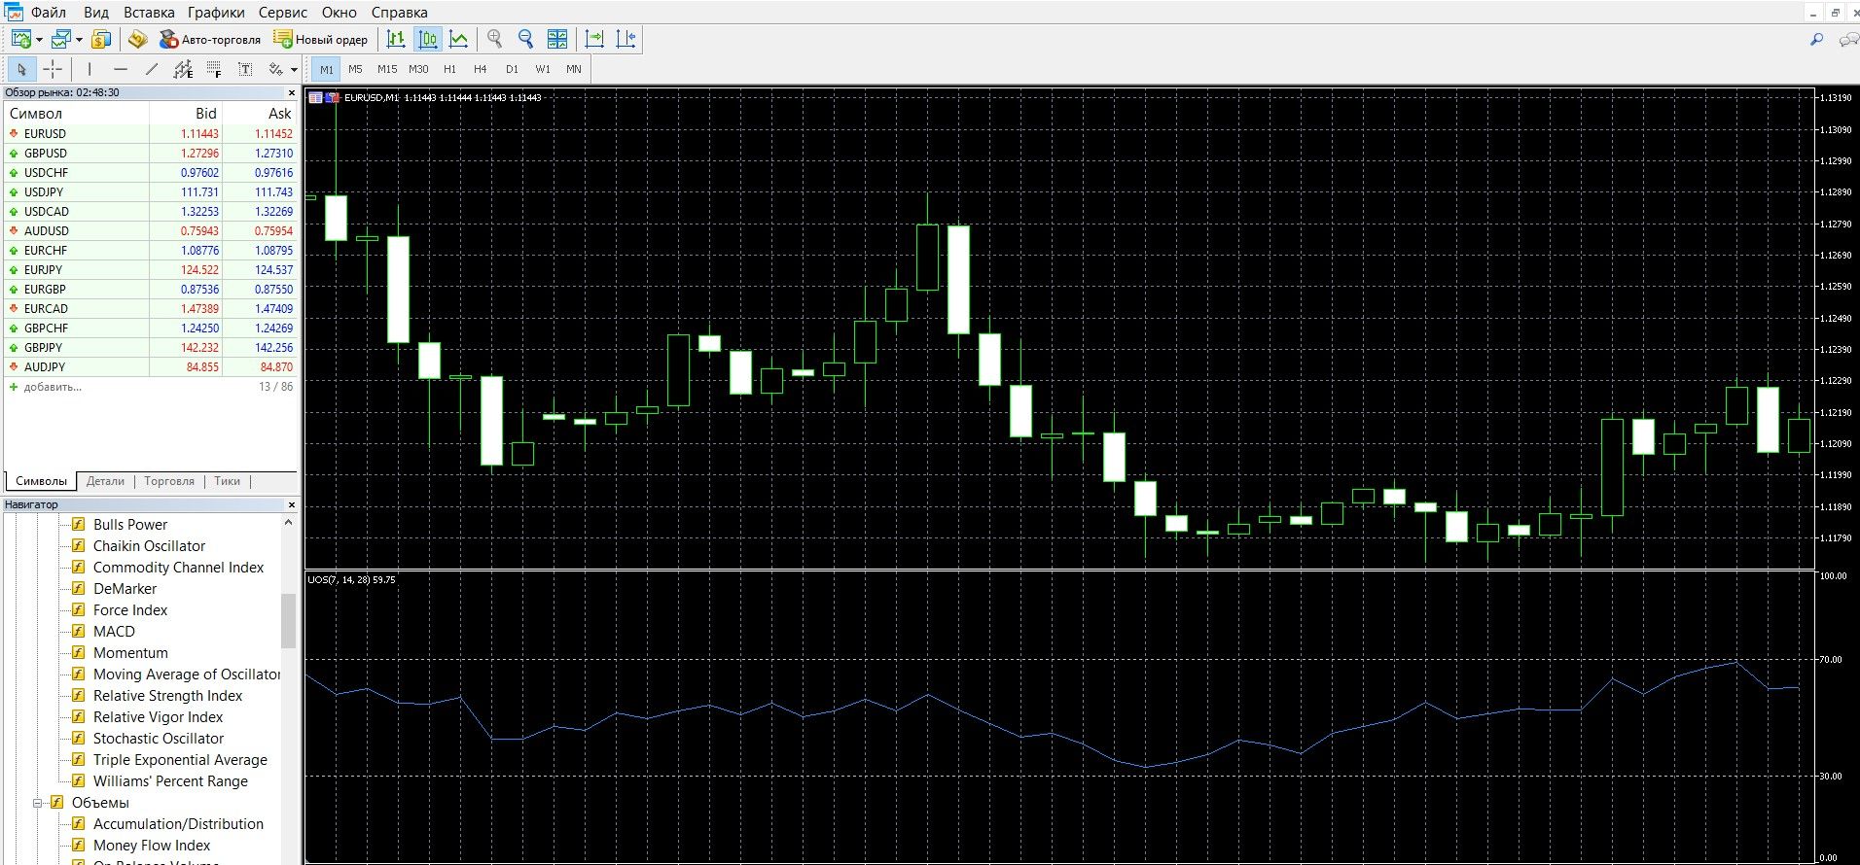Open the New Chart dropdown arrow
The height and width of the screenshot is (865, 1860).
(39, 40)
